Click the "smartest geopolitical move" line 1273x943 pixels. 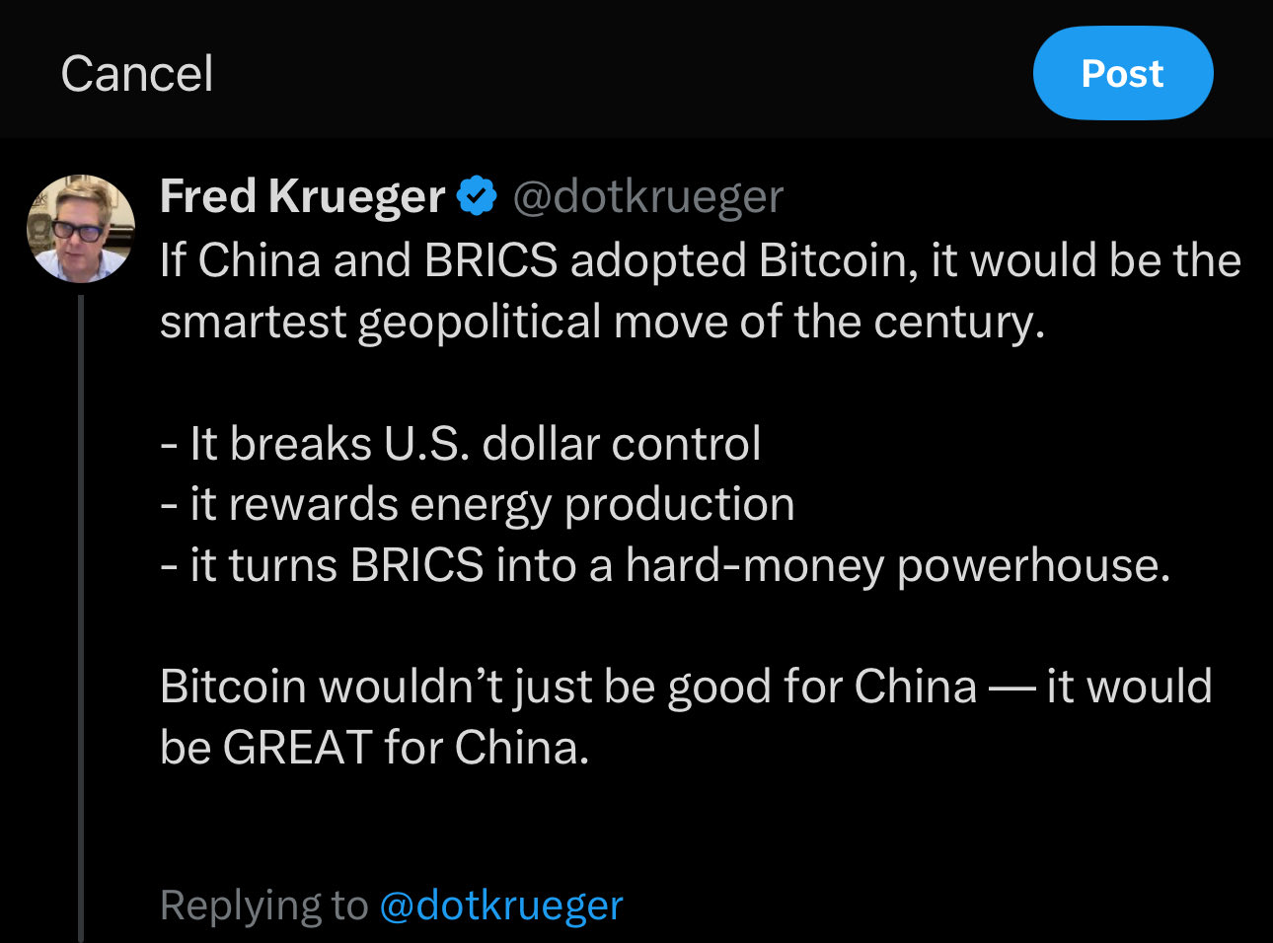coord(601,322)
